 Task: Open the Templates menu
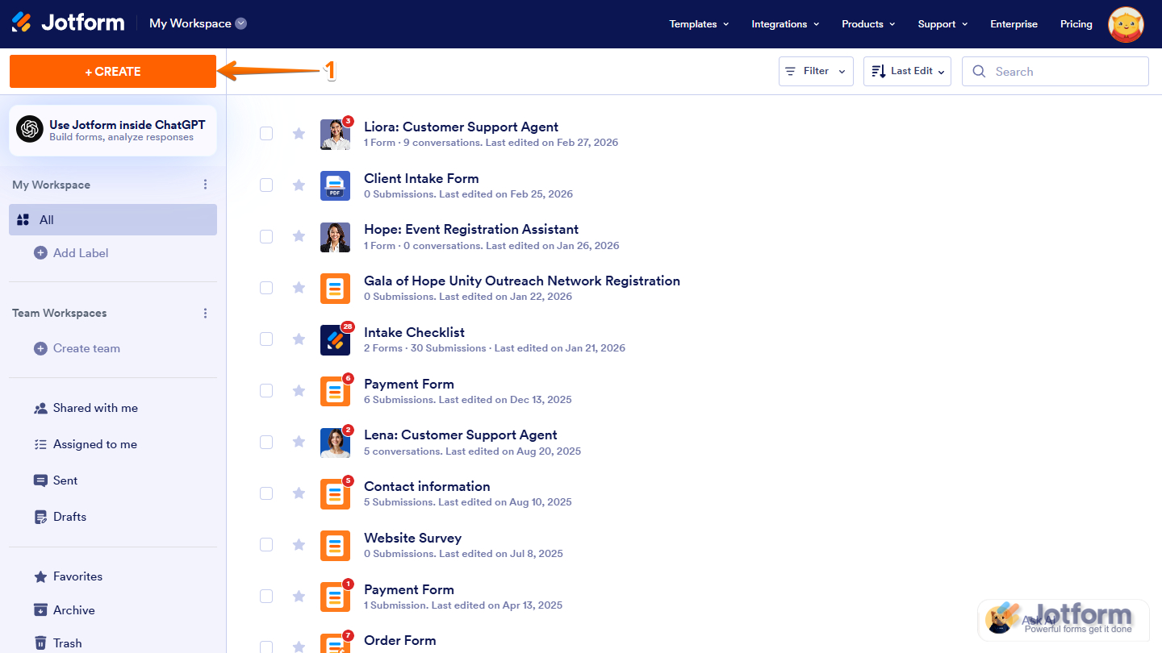[x=698, y=23]
